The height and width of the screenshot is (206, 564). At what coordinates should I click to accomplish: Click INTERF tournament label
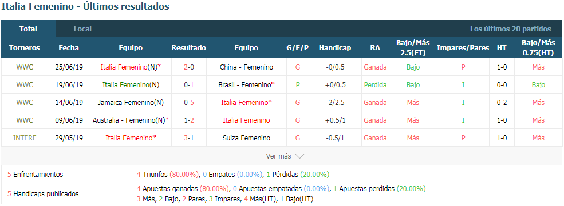click(25, 138)
